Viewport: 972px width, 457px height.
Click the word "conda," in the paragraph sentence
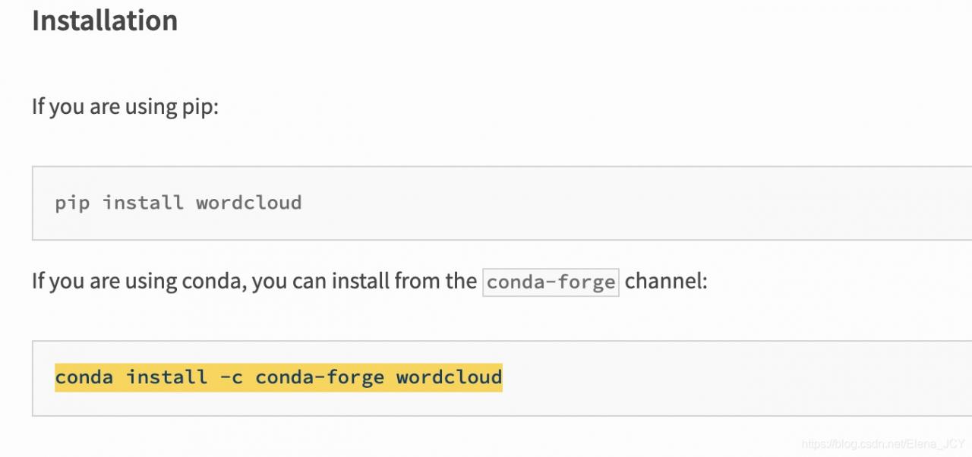pos(213,282)
